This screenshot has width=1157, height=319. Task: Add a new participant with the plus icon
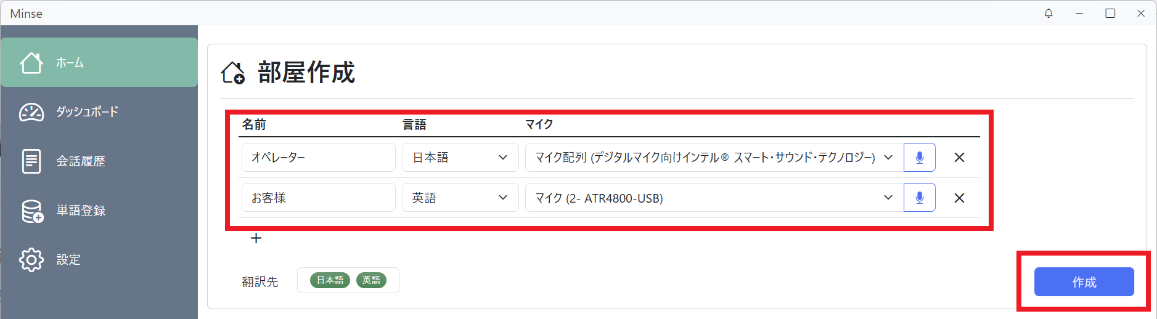(x=256, y=238)
